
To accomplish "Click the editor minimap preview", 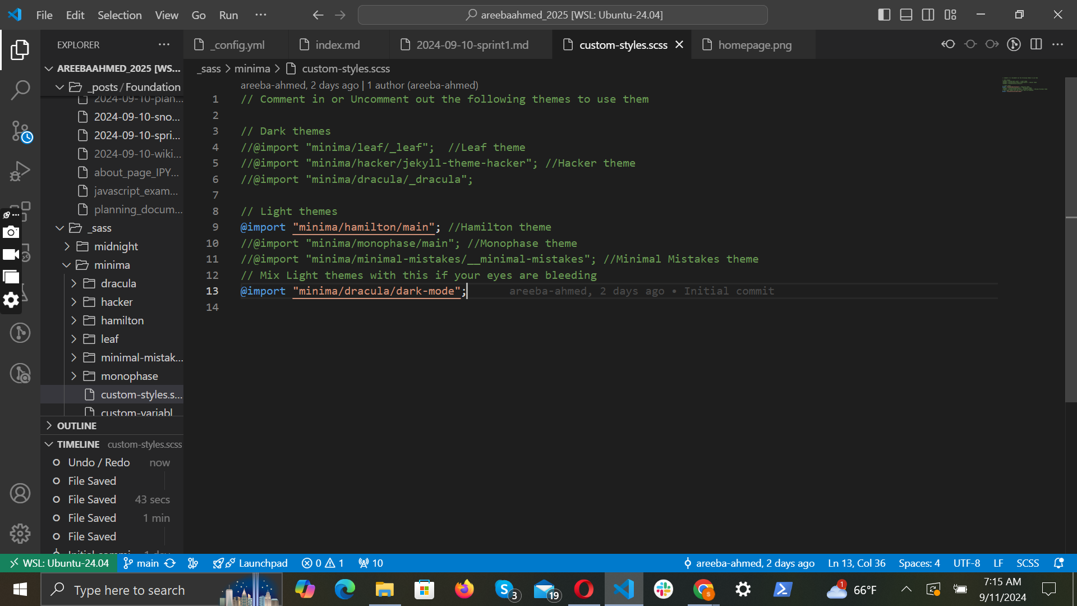I will (x=1024, y=85).
